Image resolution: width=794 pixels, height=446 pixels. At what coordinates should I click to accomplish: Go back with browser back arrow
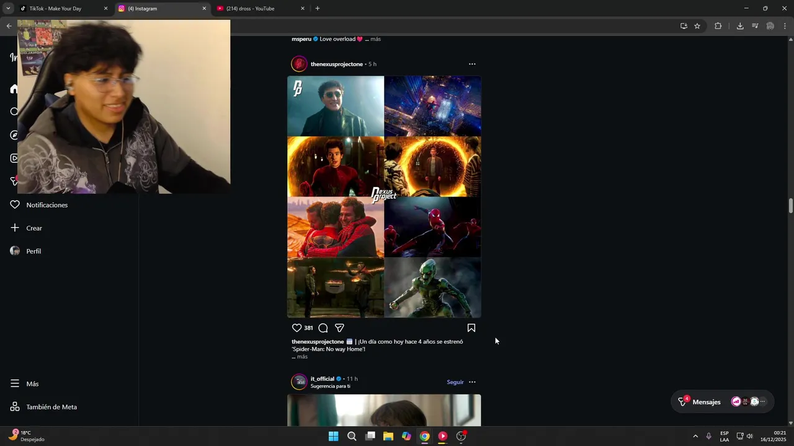point(9,26)
